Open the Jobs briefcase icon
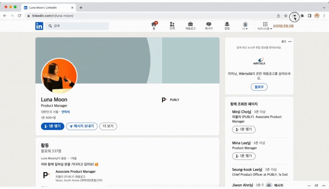Screen dimensions: 329x189 [x=190, y=26]
